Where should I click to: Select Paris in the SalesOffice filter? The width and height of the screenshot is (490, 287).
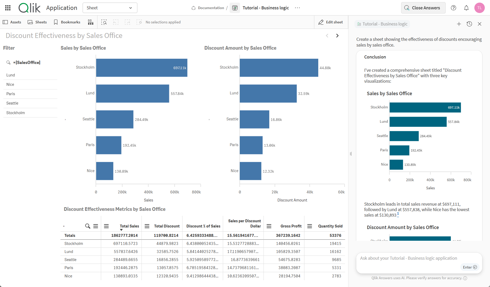[x=11, y=94]
